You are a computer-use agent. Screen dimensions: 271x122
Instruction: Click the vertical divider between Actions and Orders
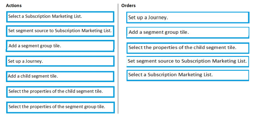pyautogui.click(x=118, y=59)
